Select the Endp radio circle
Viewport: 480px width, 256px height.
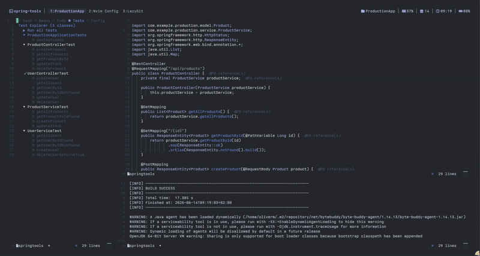[53, 21]
